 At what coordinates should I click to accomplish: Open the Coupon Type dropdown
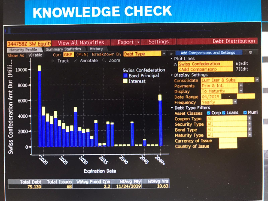249,118
